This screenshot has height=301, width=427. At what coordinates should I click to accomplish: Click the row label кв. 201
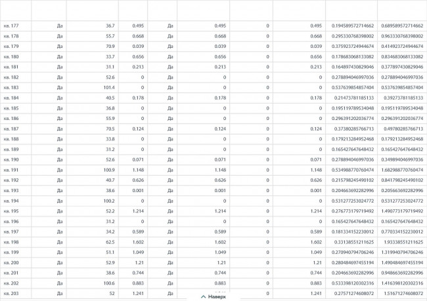pyautogui.click(x=11, y=273)
